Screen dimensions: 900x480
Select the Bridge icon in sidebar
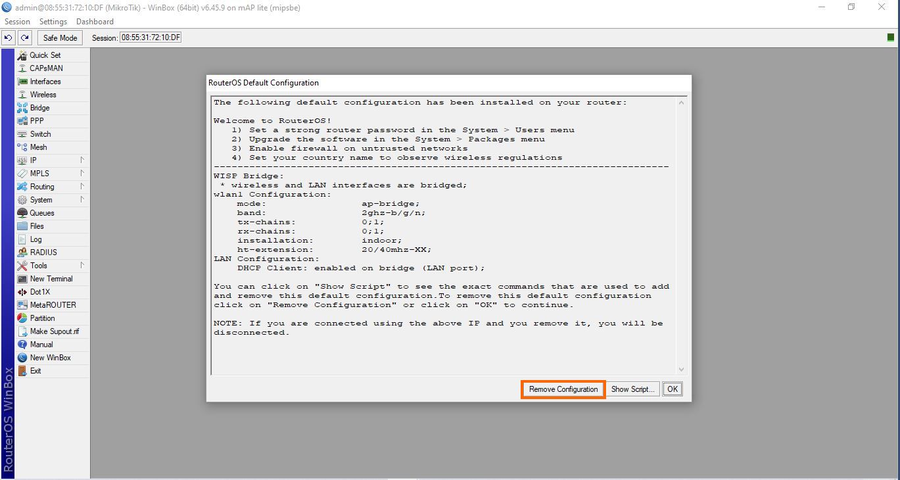click(22, 108)
